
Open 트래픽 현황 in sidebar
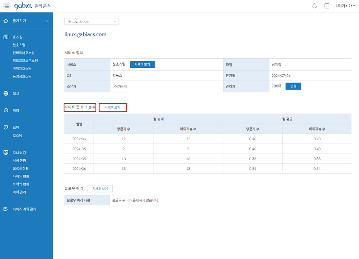[x=21, y=184]
